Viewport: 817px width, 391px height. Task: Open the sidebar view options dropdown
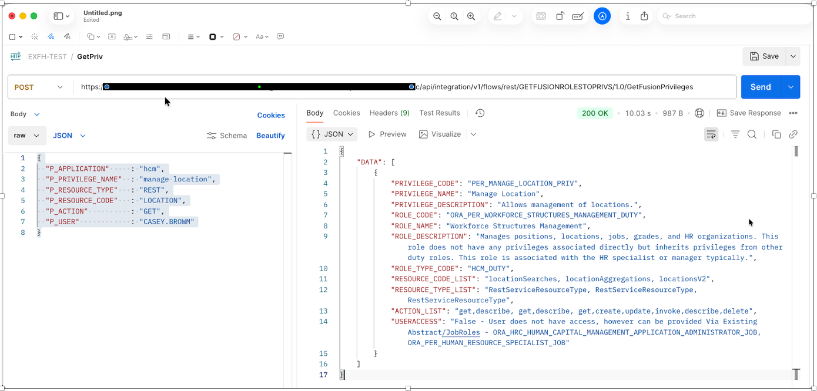62,16
